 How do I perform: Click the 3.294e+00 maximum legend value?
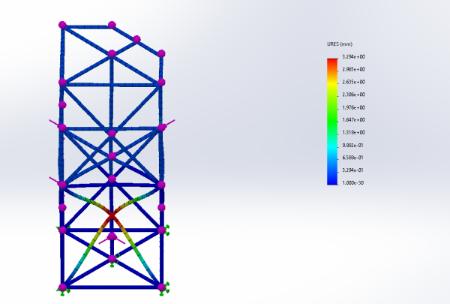pos(354,57)
